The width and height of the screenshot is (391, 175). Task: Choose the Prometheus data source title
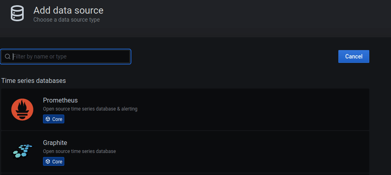coord(60,100)
